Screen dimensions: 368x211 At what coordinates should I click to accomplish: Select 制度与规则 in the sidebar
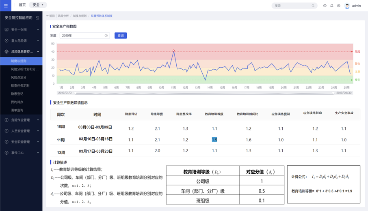[21, 61]
